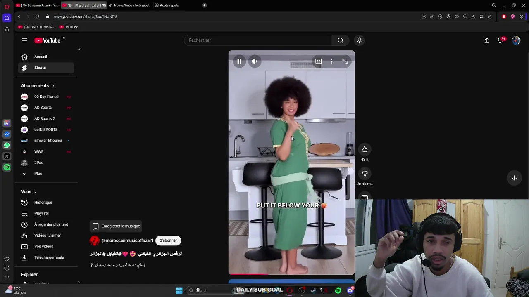Pause the playing Short
This screenshot has width=529, height=297.
click(239, 61)
